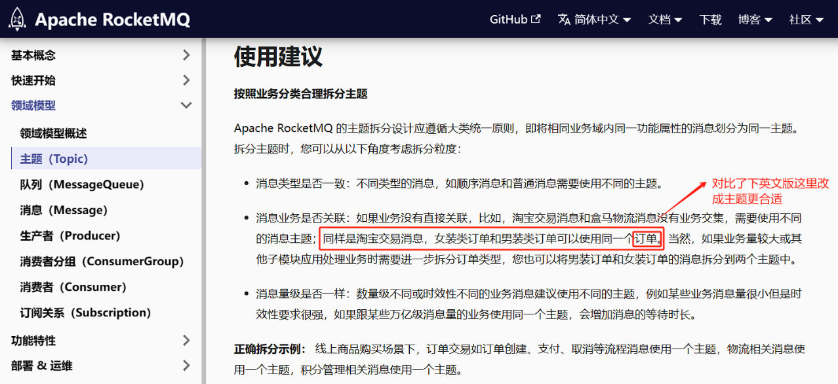
Task: Open the 社区 dropdown menu
Action: 806,20
